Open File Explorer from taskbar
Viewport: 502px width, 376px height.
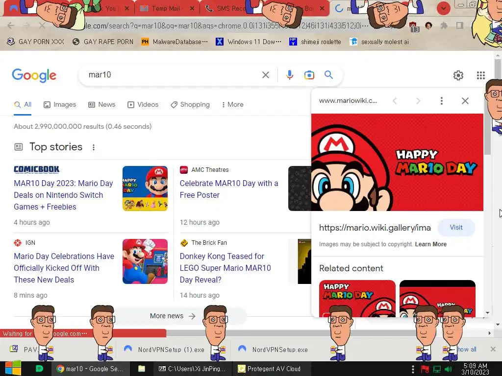tap(142, 369)
